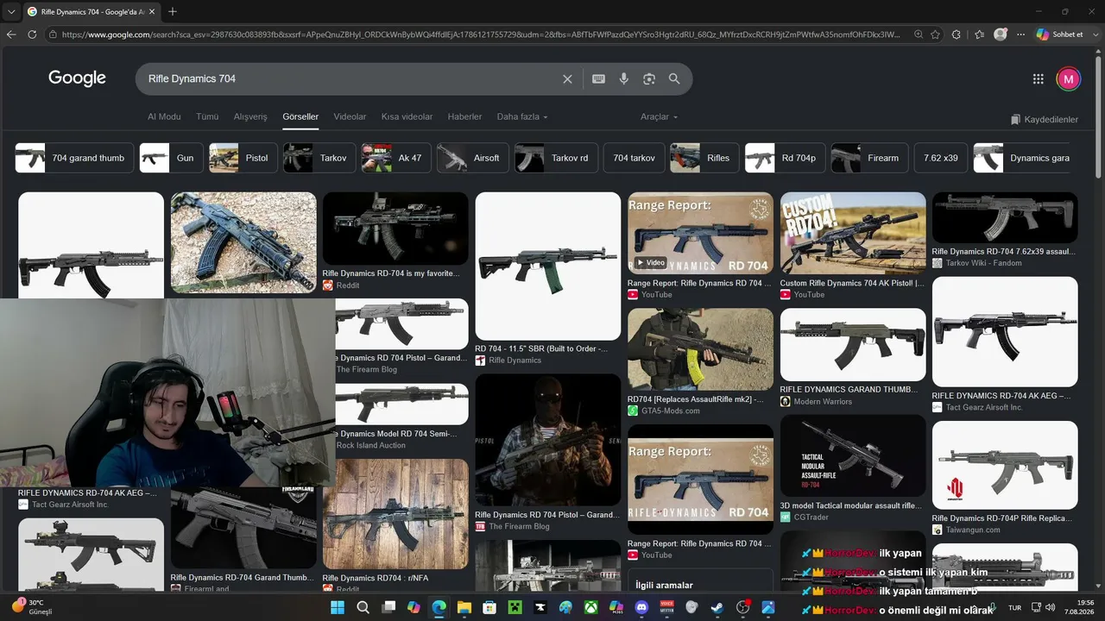The width and height of the screenshot is (1105, 621).
Task: Click the browser address bar
Action: pos(479,34)
